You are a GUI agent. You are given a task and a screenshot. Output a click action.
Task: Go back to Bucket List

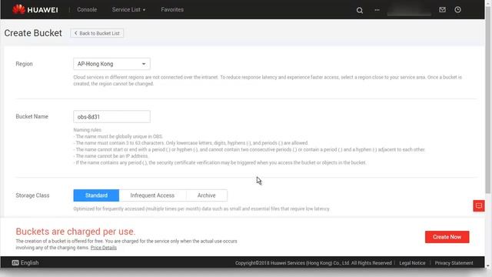point(97,33)
